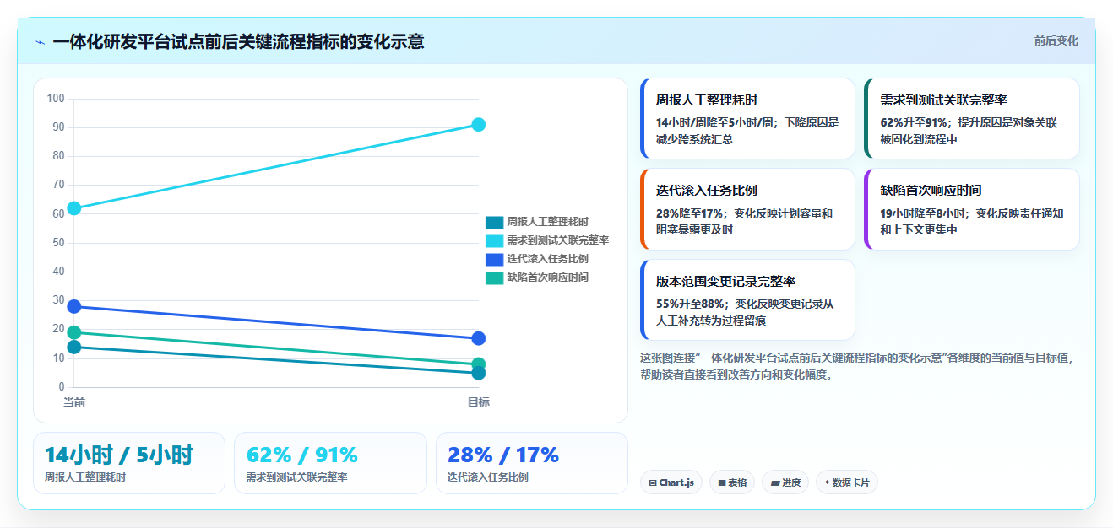Image resolution: width=1113 pixels, height=528 pixels.
Task: Click the chart caption paragraph starting 这张图连接
Action: click(x=856, y=366)
